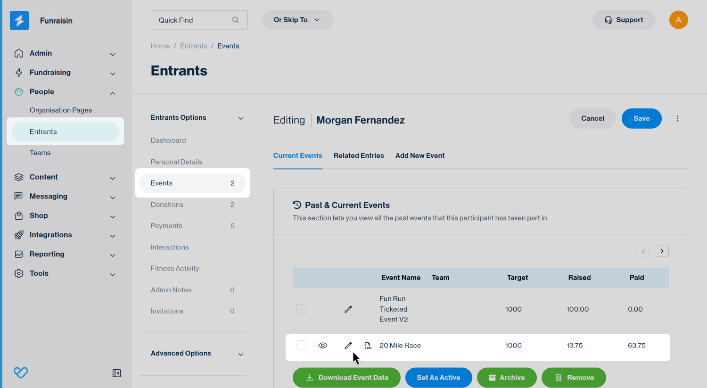Image resolution: width=707 pixels, height=388 pixels.
Task: Toggle the eye icon for 20 Mile Race
Action: tap(323, 346)
